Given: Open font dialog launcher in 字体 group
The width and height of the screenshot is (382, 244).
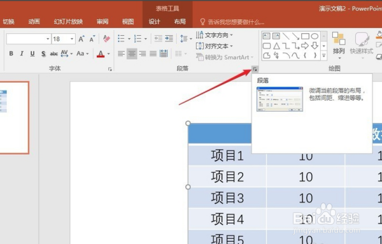Looking at the screenshot, I should point(110,69).
